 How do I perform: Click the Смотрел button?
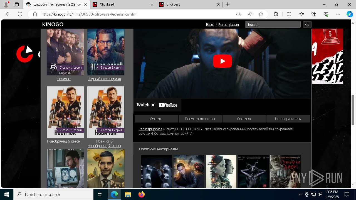(x=244, y=119)
